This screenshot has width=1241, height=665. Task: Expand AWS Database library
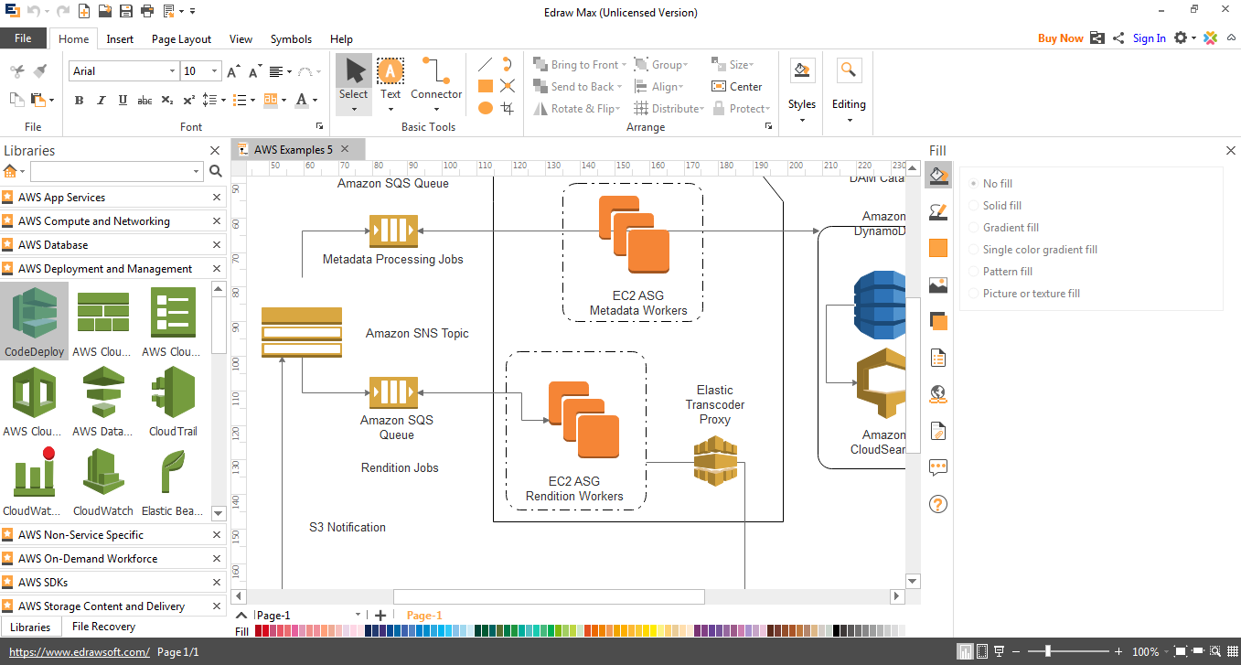112,245
